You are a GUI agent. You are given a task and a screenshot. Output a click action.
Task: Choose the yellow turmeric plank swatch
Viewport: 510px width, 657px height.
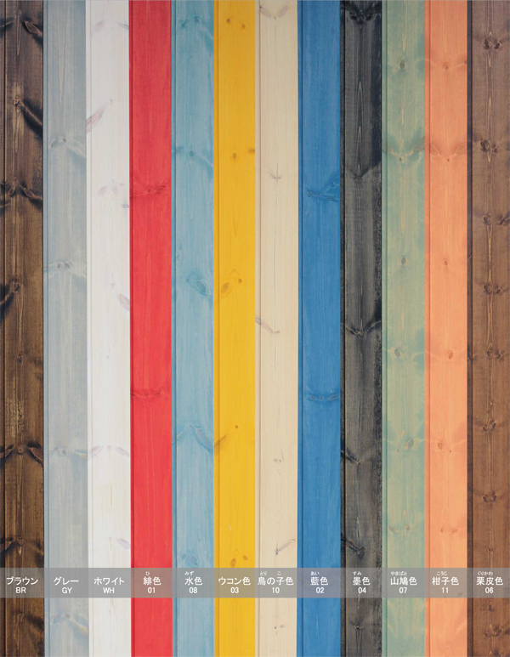click(235, 280)
